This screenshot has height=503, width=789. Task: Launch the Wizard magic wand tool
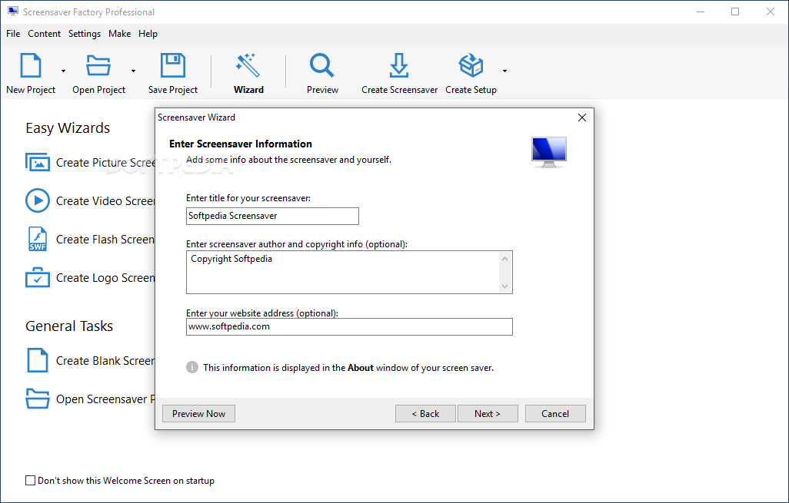coord(248,65)
